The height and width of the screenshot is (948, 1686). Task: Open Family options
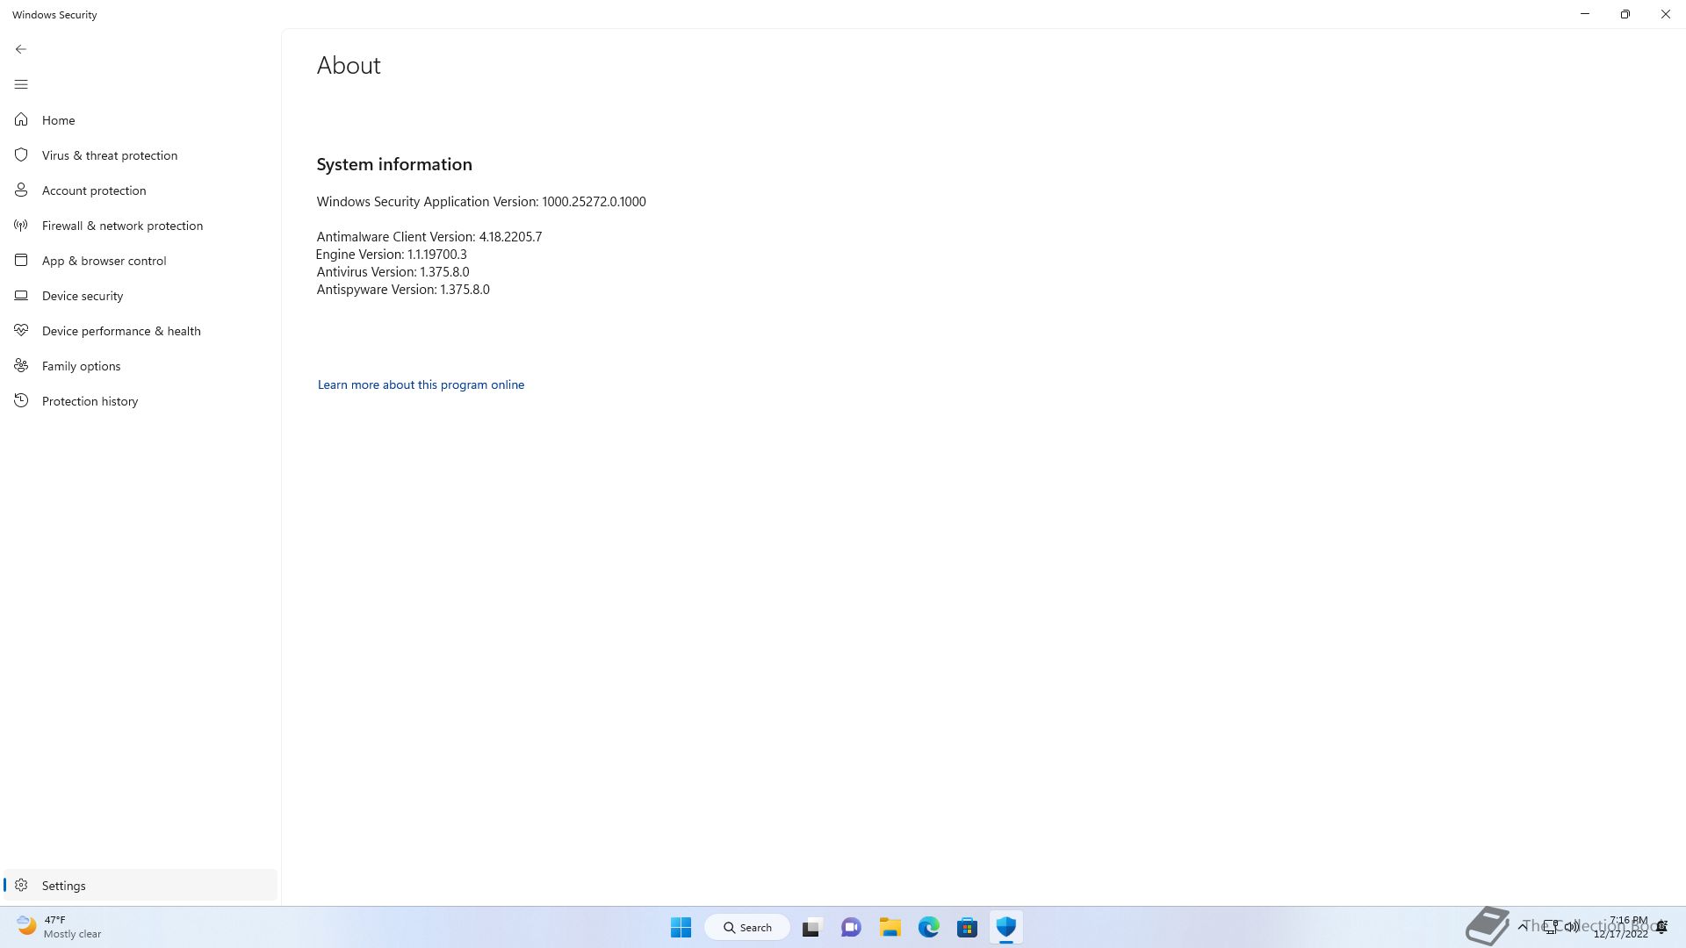140,366
